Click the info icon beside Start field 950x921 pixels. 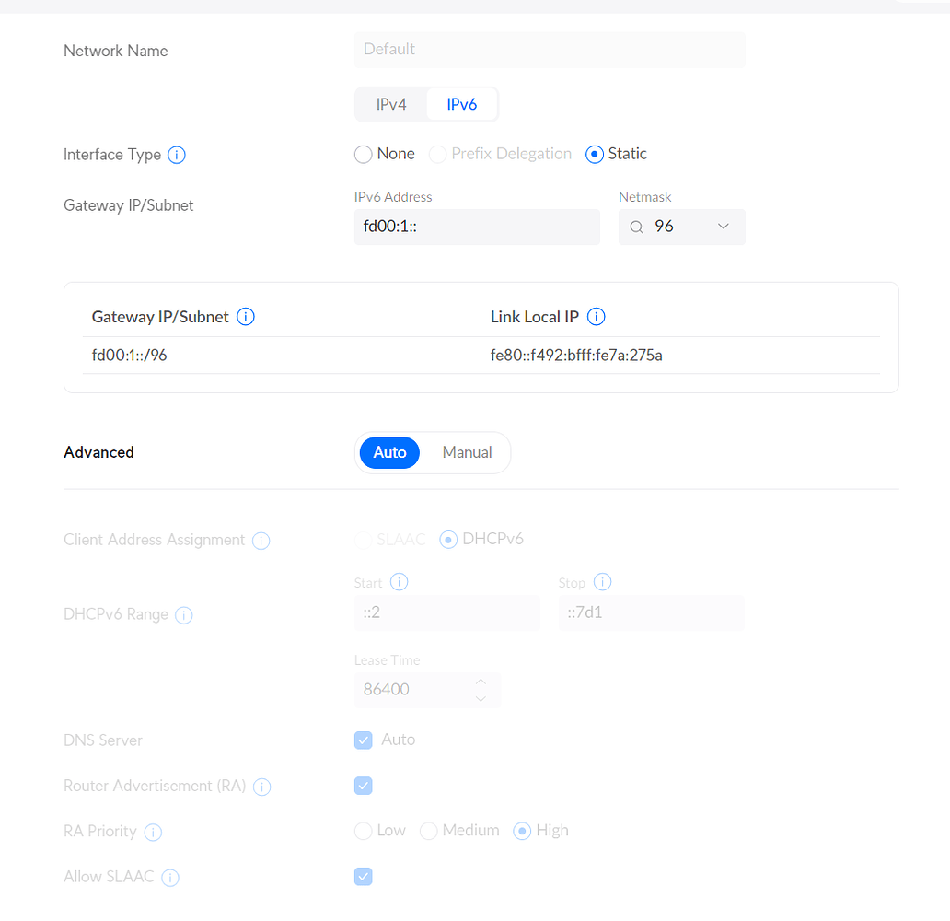tap(400, 582)
